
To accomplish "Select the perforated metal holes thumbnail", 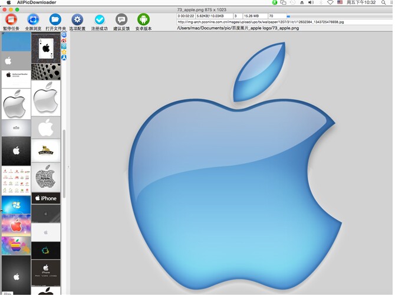I will tap(46, 72).
